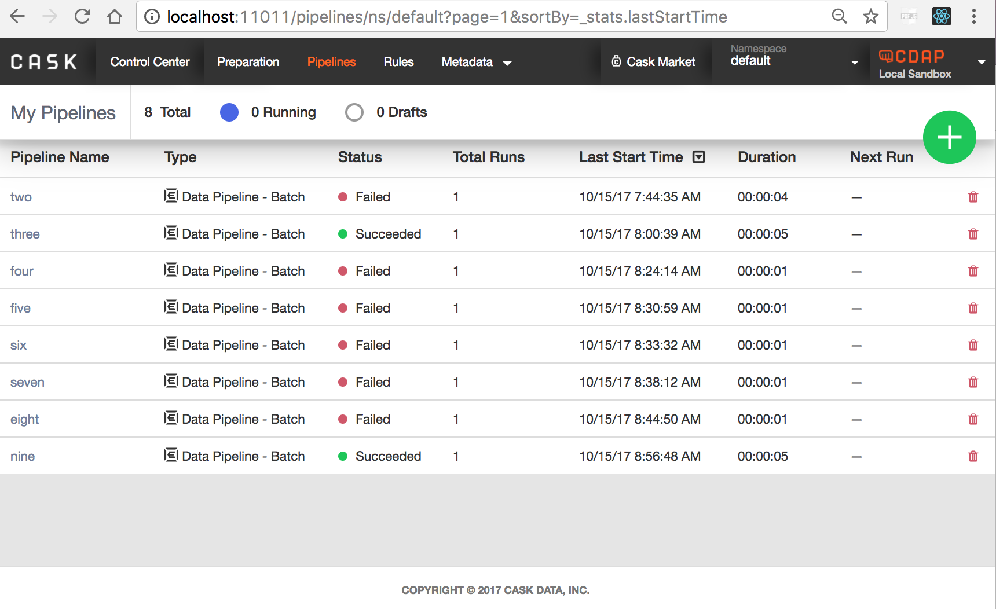The width and height of the screenshot is (996, 609).
Task: Expand the CDAP Local Sandbox dropdown
Action: tap(932, 61)
